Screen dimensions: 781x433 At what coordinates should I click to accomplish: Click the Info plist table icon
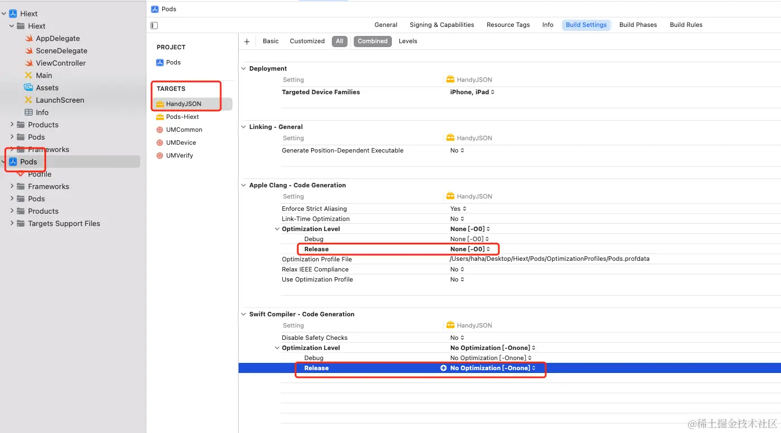[x=29, y=112]
